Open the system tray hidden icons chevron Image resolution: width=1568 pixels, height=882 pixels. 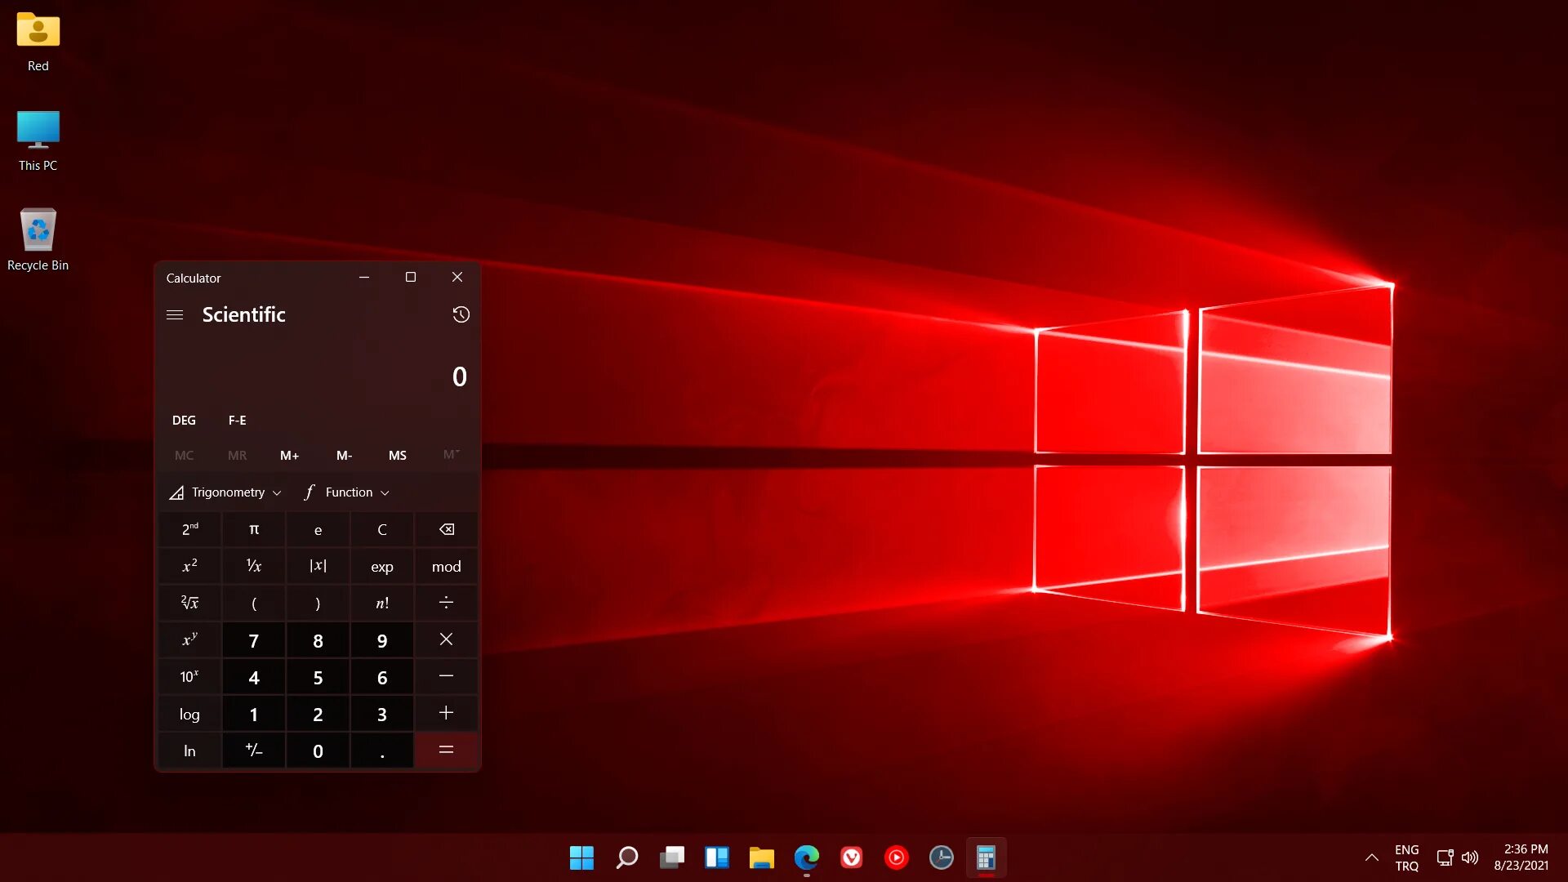(x=1371, y=857)
